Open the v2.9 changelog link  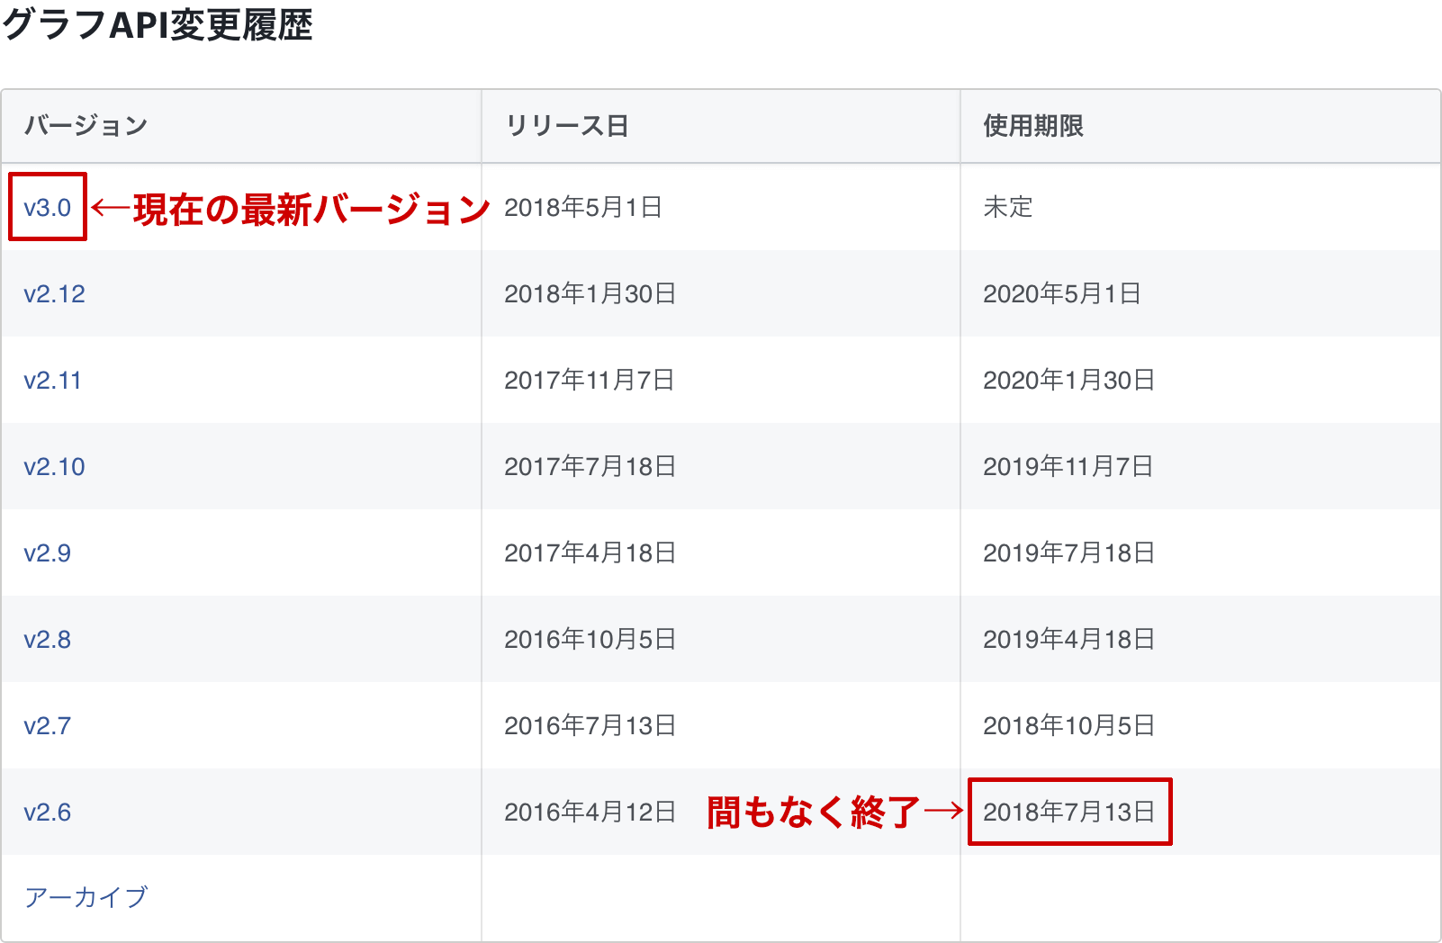pos(48,553)
